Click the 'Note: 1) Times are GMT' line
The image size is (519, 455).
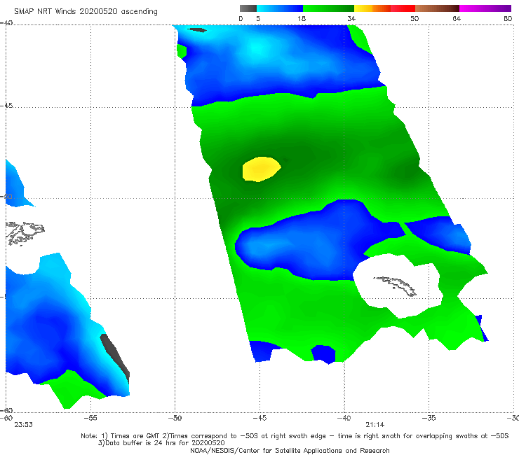click(295, 436)
